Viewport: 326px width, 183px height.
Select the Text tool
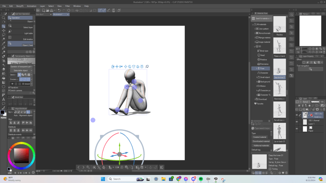3,99
